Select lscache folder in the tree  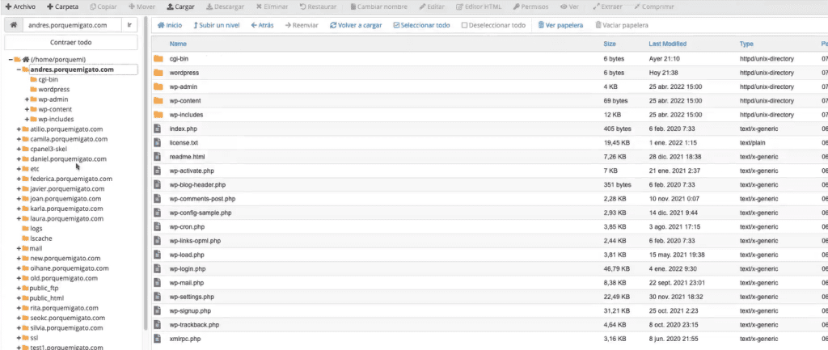[41, 238]
